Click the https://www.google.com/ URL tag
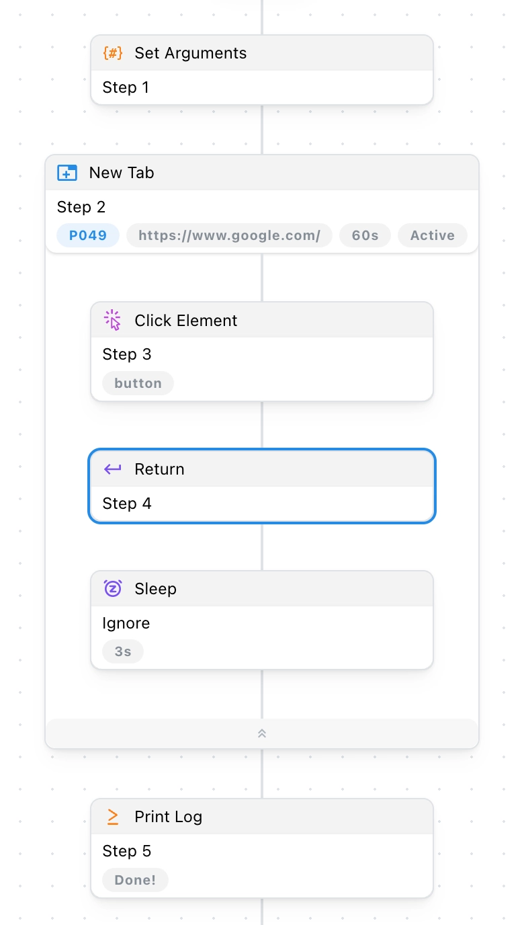 pos(229,235)
